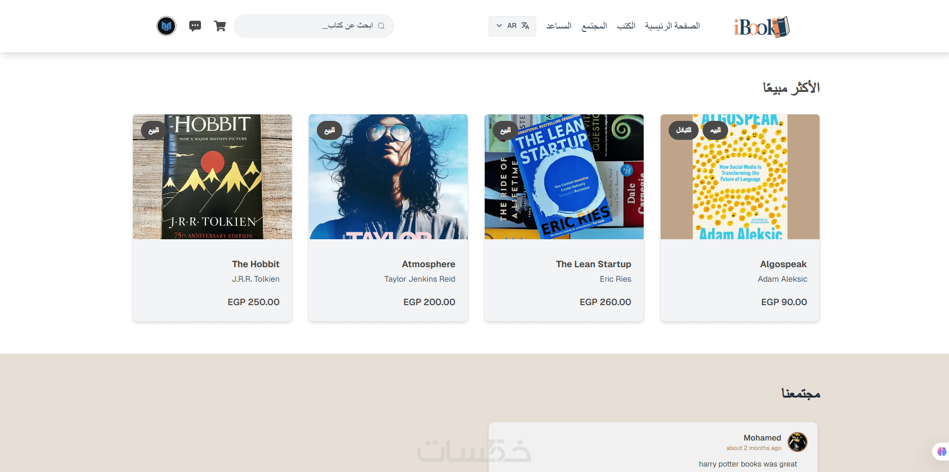The image size is (949, 472).
Task: Open the user profile avatar
Action: tap(166, 26)
